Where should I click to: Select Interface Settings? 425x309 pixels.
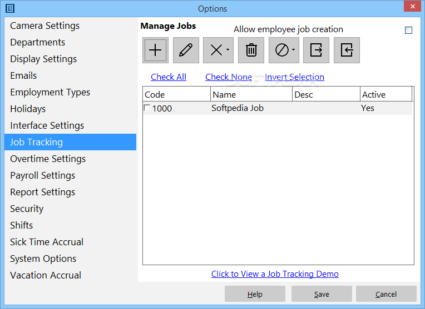[x=70, y=125]
